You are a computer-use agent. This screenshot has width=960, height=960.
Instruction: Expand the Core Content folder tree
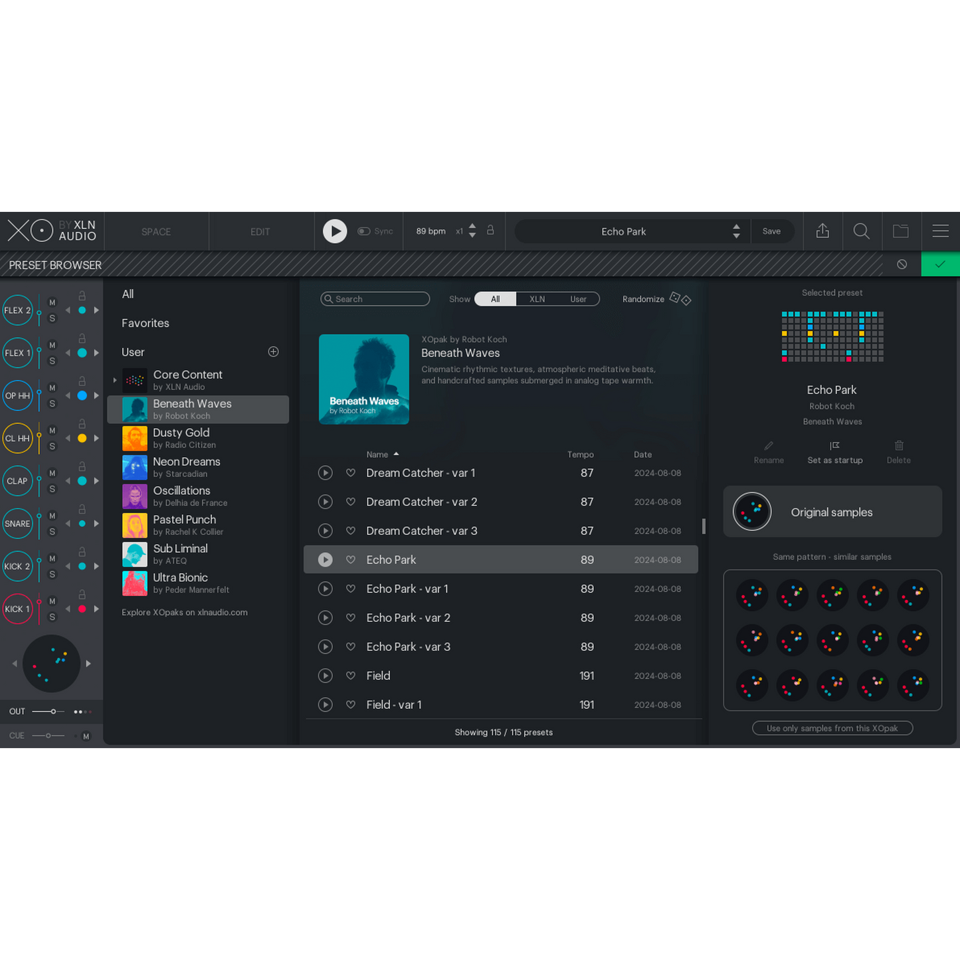(115, 380)
